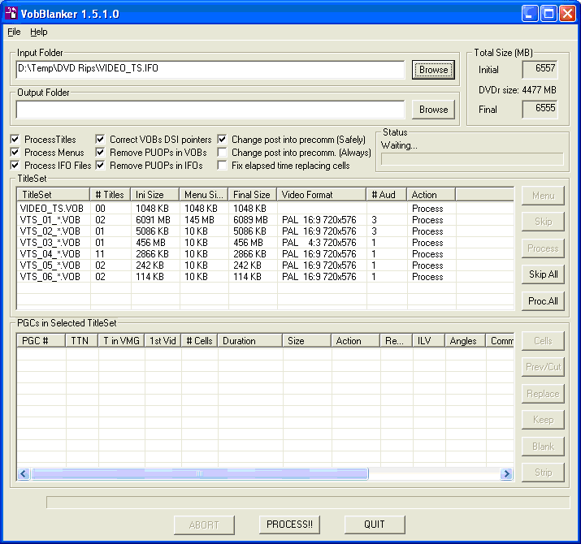
Task: Click the PGC list horizontal scrollbar thumb
Action: (x=200, y=473)
